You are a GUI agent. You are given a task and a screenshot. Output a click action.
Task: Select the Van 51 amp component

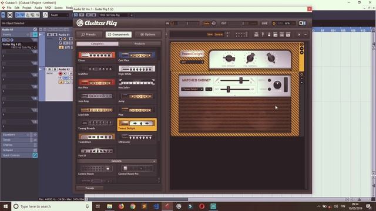pyautogui.click(x=96, y=152)
